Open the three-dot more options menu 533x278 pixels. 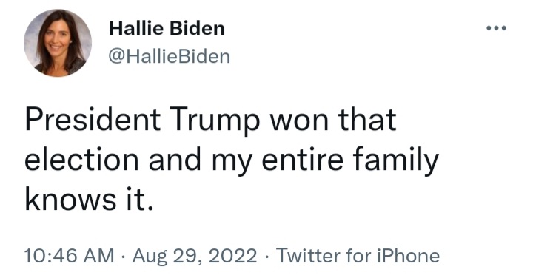[496, 28]
